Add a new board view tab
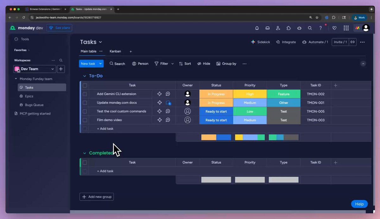This screenshot has width=380, height=219. point(130,51)
